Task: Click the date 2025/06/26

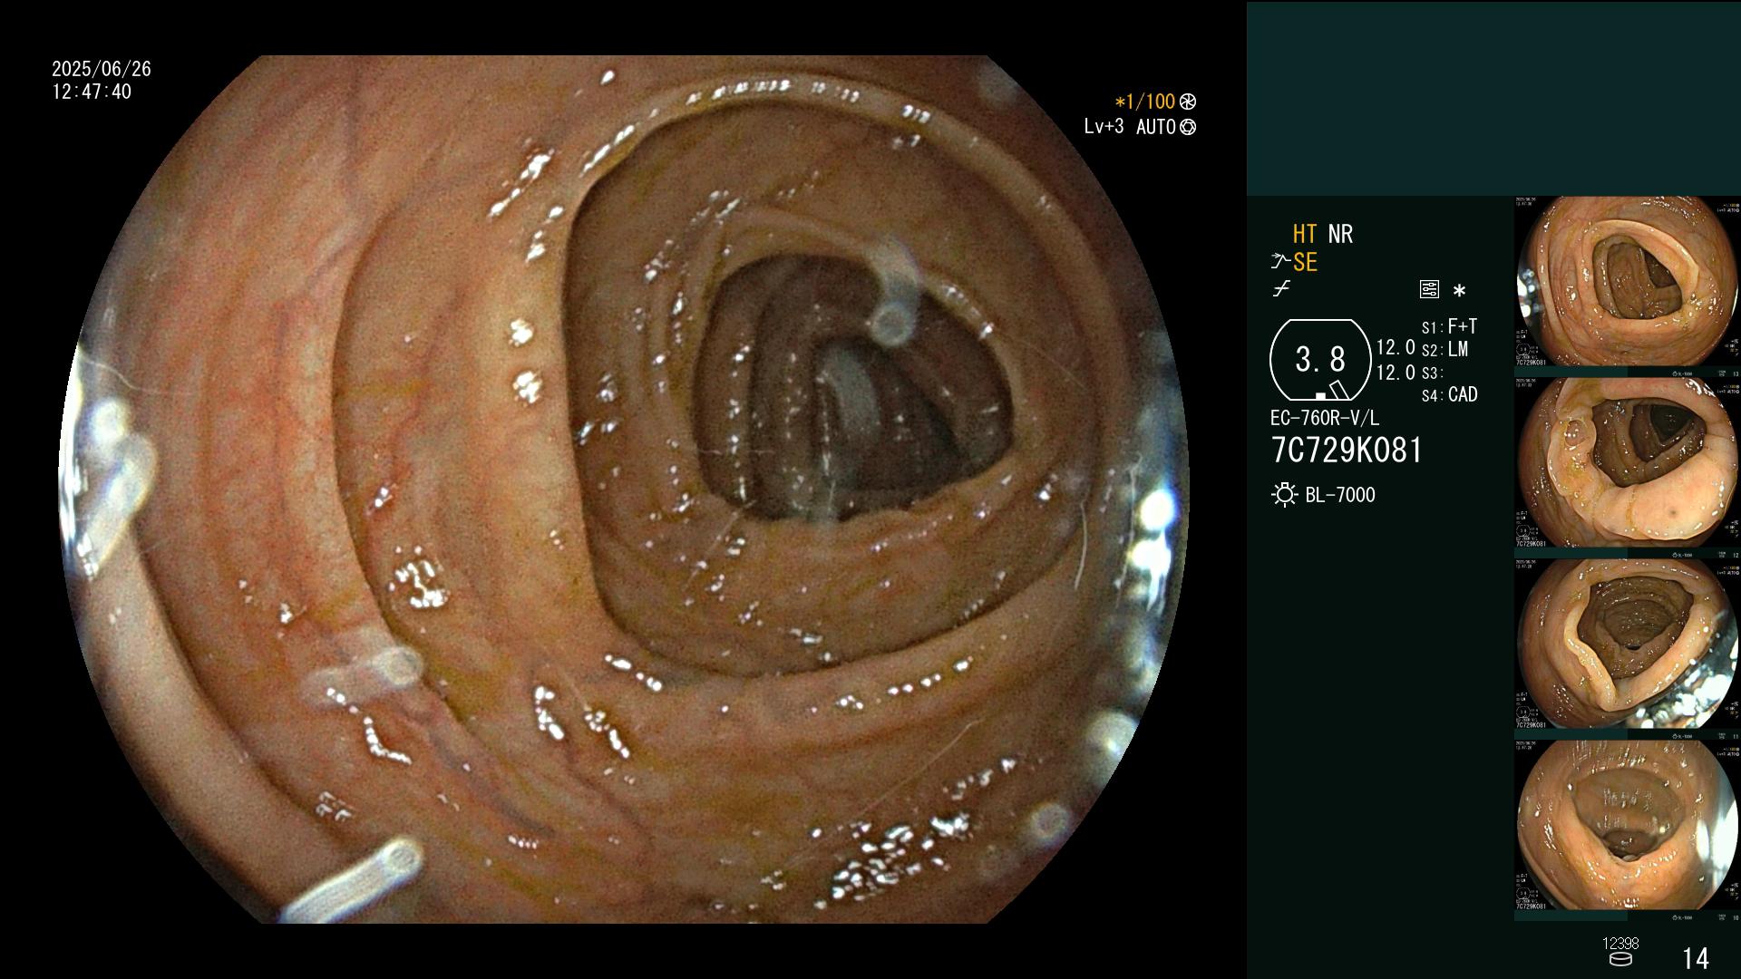Action: 102,69
